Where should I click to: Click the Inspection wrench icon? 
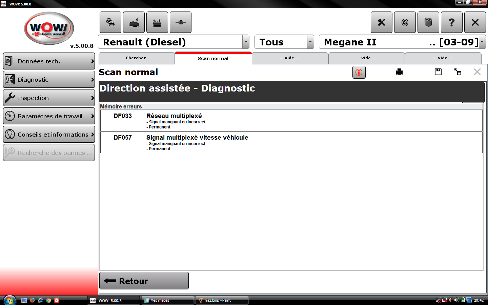[10, 98]
